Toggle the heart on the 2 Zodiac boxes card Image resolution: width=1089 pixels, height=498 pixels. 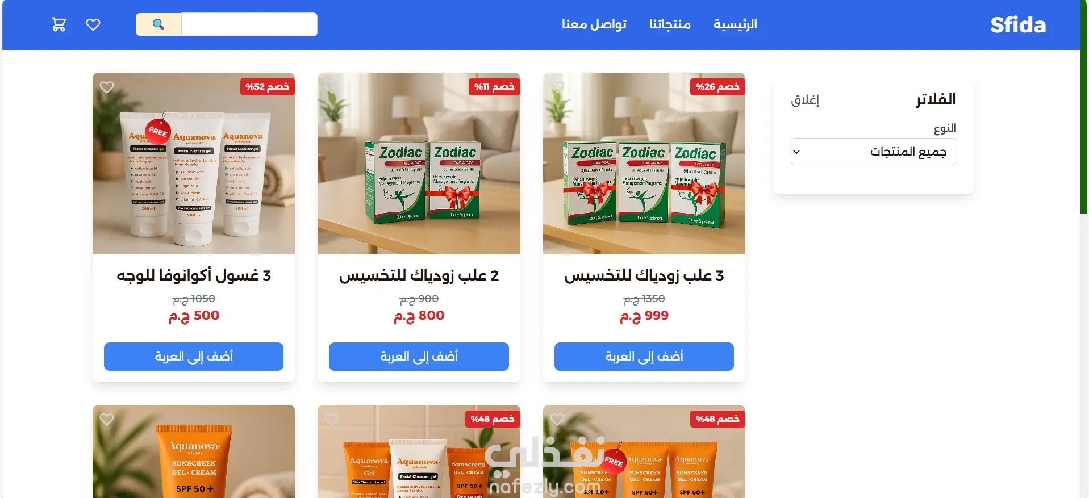pyautogui.click(x=332, y=87)
